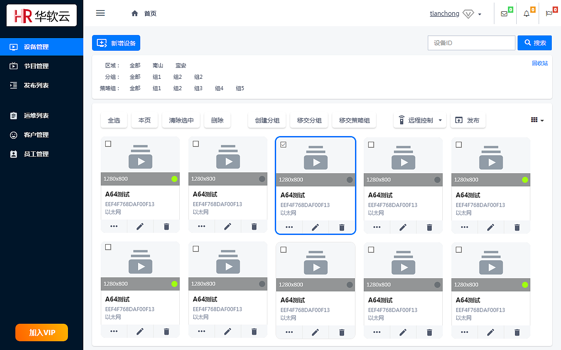This screenshot has height=350, width=561.
Task: Delete the last device card in the top row
Action: [x=517, y=227]
